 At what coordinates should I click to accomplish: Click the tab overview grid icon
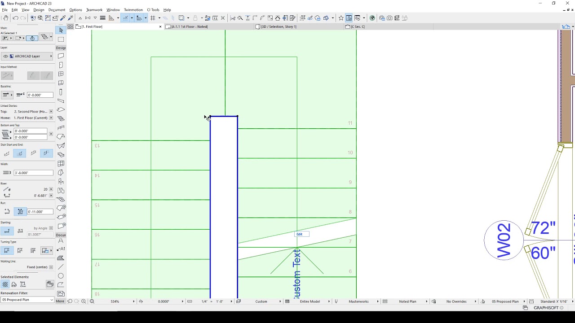[71, 27]
